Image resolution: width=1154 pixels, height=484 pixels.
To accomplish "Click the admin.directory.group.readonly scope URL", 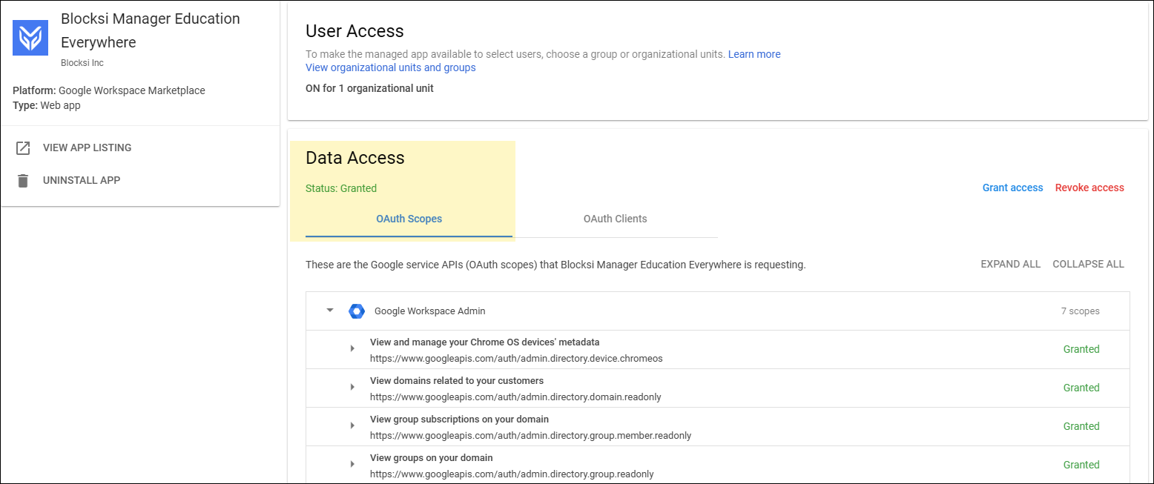I will click(512, 474).
